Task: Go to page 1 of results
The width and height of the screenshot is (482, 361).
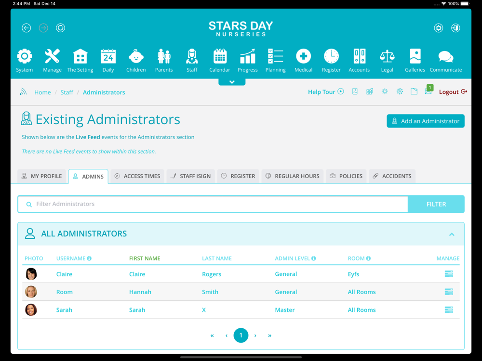Action: click(241, 335)
